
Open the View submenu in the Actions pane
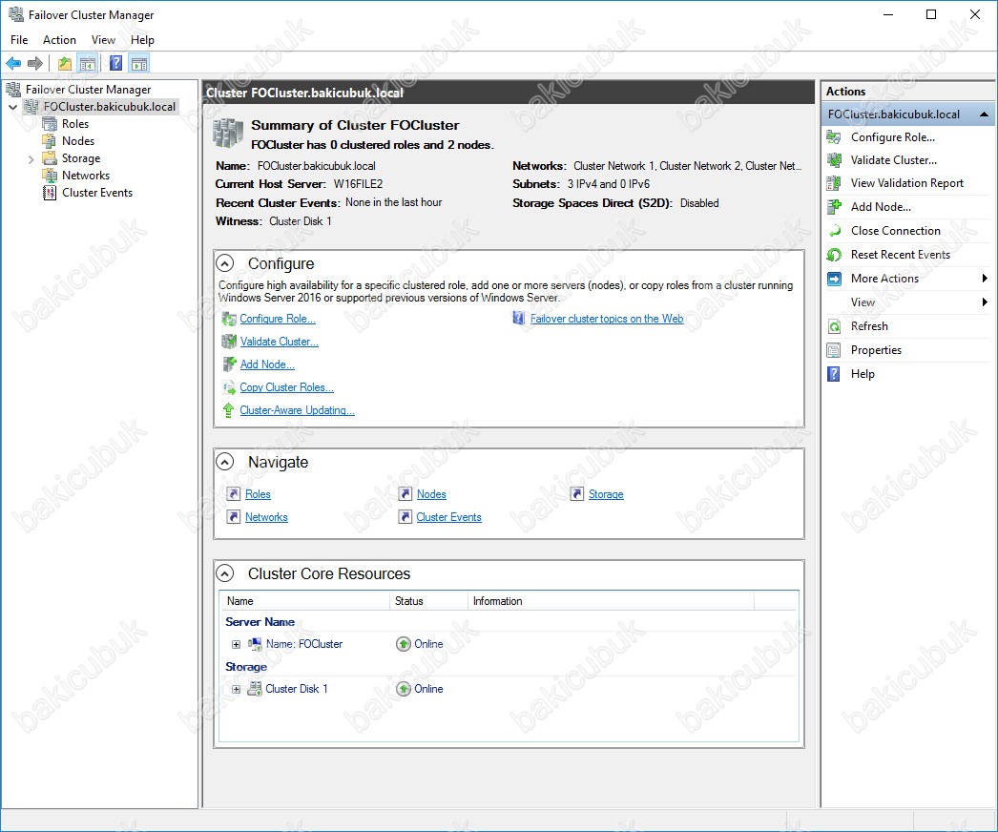pyautogui.click(x=907, y=302)
